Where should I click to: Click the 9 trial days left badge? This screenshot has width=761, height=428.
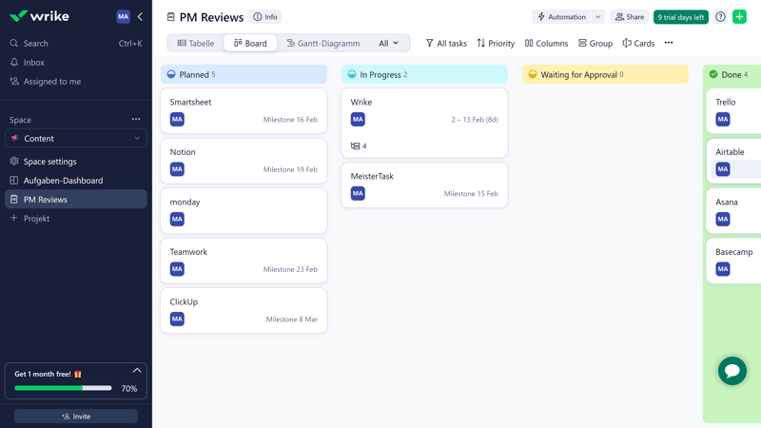pos(681,17)
